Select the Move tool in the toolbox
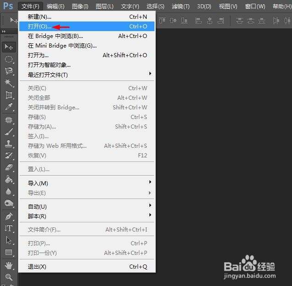Image resolution: width=292 pixels, height=286 pixels. [9, 47]
